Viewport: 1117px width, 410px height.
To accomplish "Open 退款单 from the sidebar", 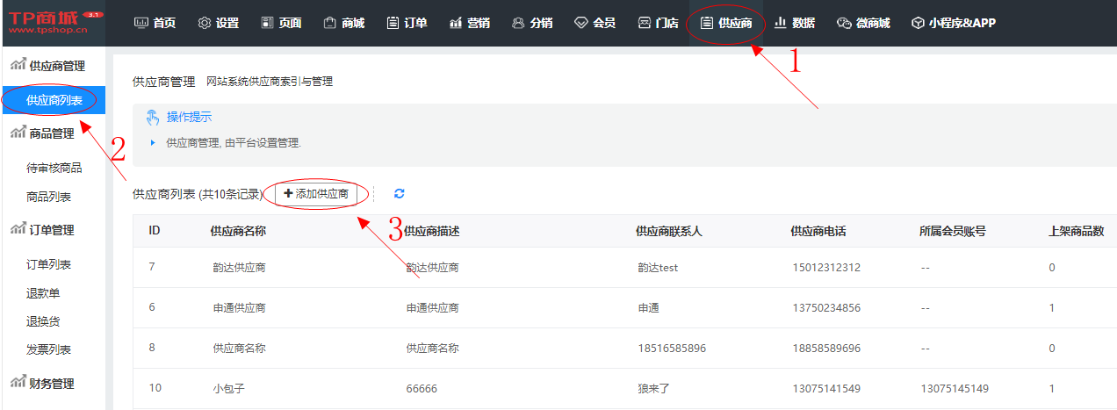I will pyautogui.click(x=43, y=293).
